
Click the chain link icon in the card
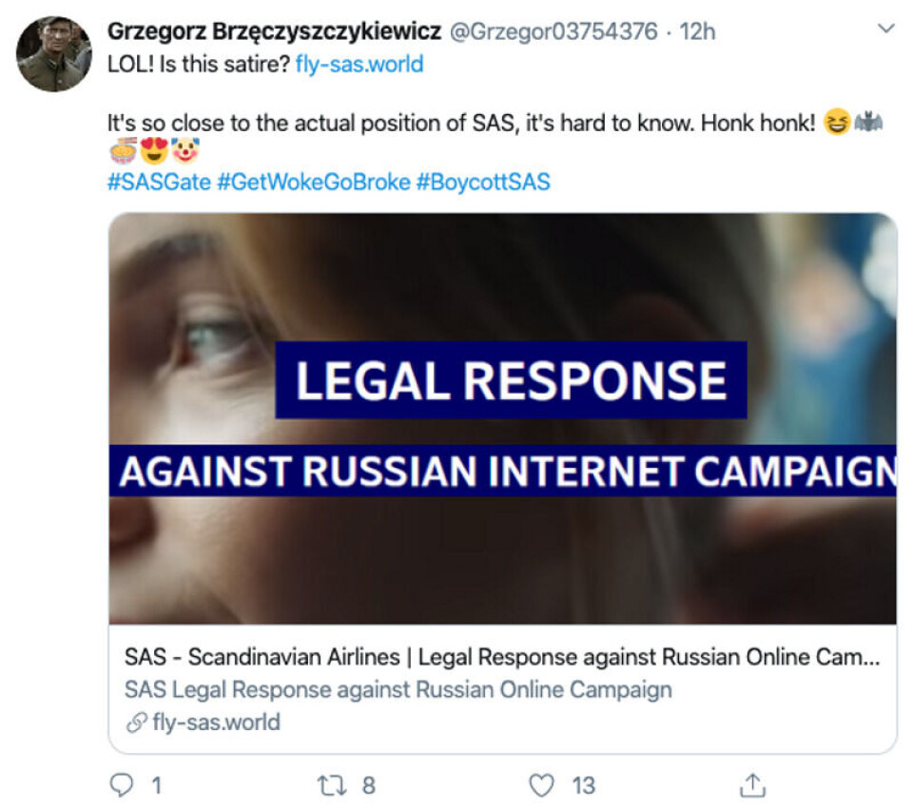(137, 723)
